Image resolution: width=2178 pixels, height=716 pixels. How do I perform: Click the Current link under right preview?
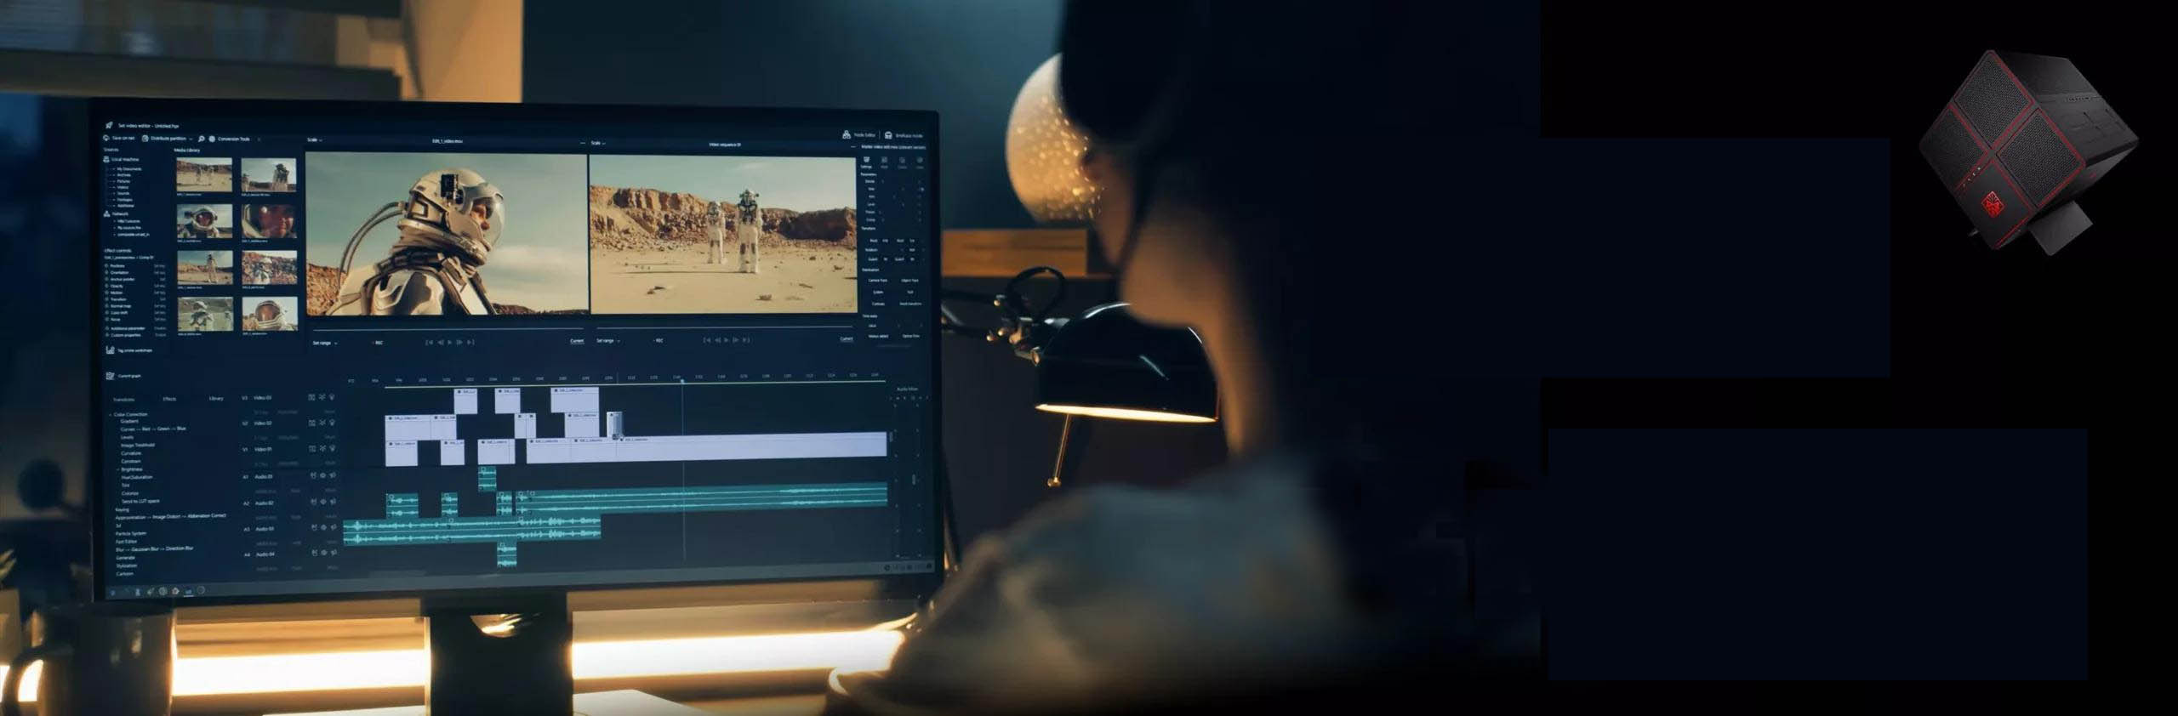coord(846,339)
